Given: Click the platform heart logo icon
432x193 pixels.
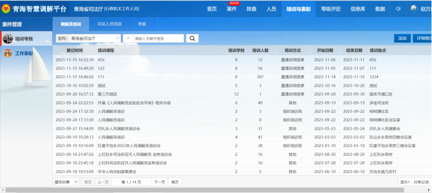Looking at the screenshot, I should pos(6,9).
